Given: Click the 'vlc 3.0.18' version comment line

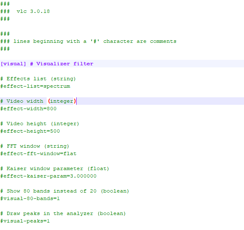Looking at the screenshot, I should pyautogui.click(x=25, y=11).
